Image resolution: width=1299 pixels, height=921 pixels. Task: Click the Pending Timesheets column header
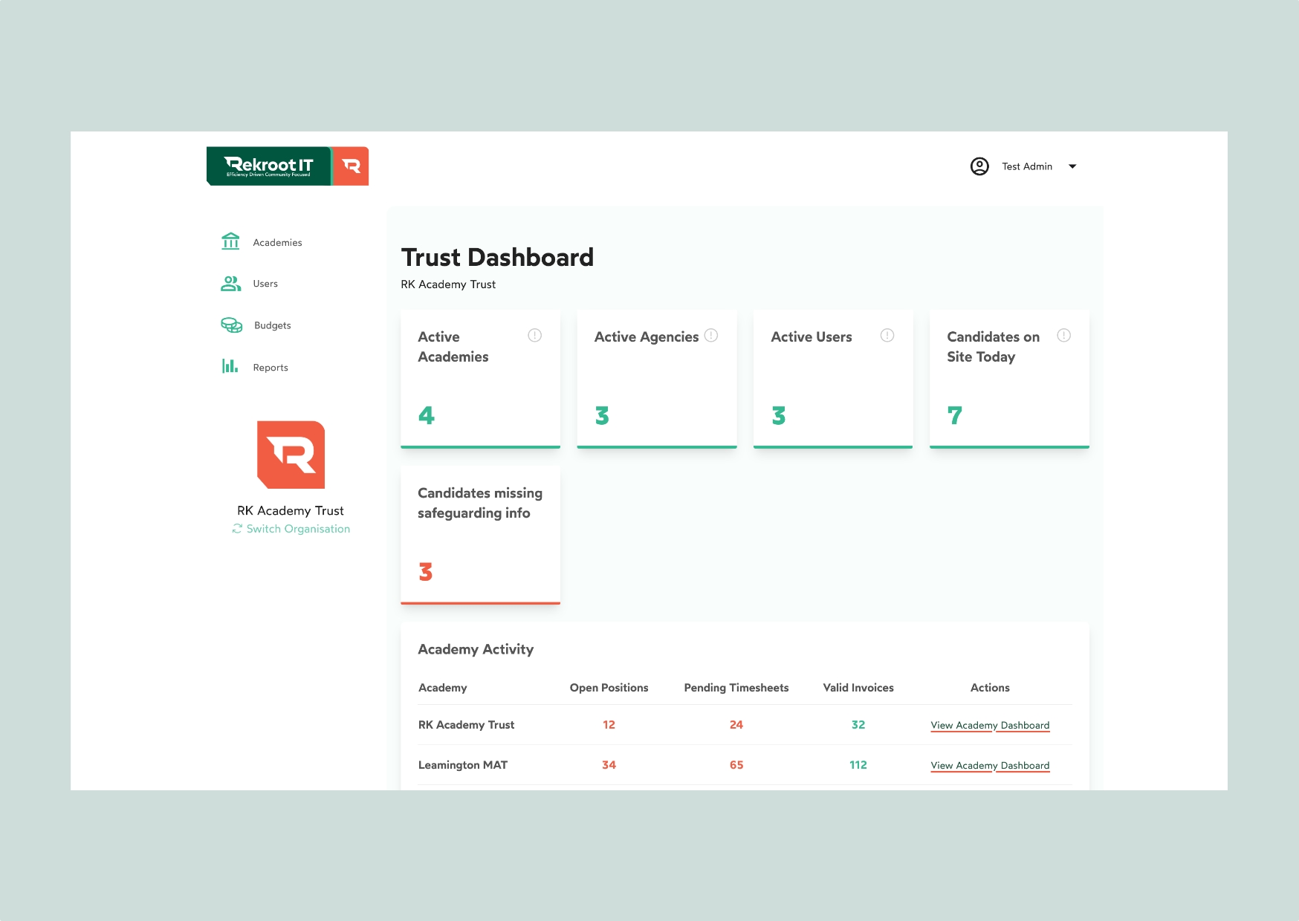736,688
